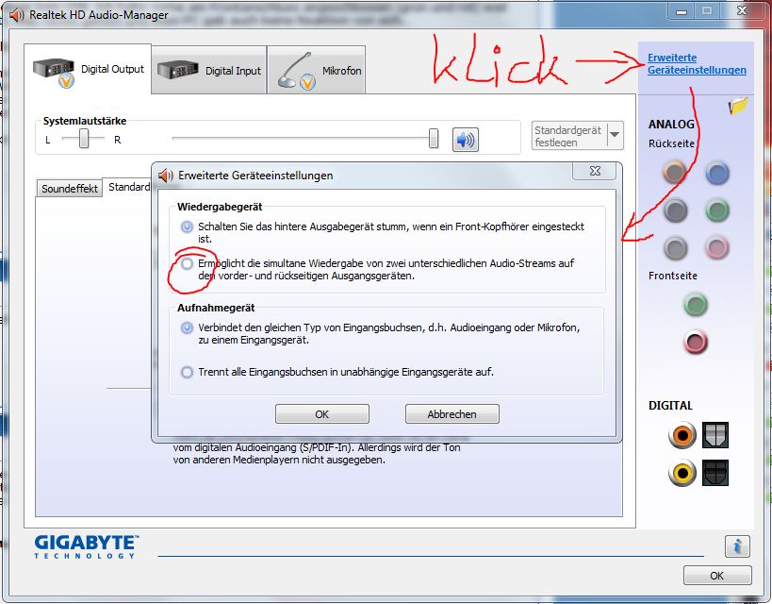Switch to the Digital Output tab
This screenshot has width=772, height=604.
tap(88, 70)
